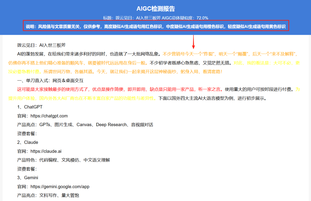
Task: Open the https://claude.ai link
Action: click(46, 151)
